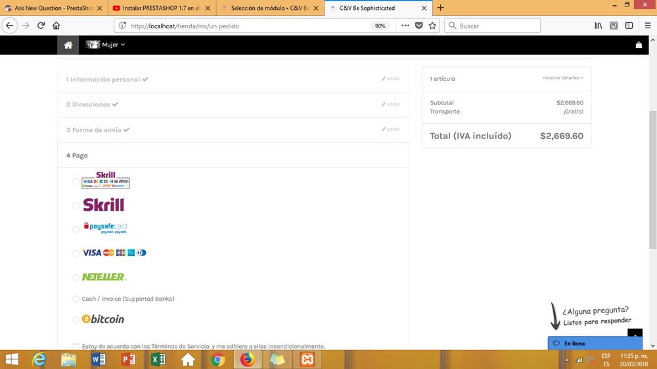
Task: Show site information icon in address bar
Action: click(x=122, y=26)
